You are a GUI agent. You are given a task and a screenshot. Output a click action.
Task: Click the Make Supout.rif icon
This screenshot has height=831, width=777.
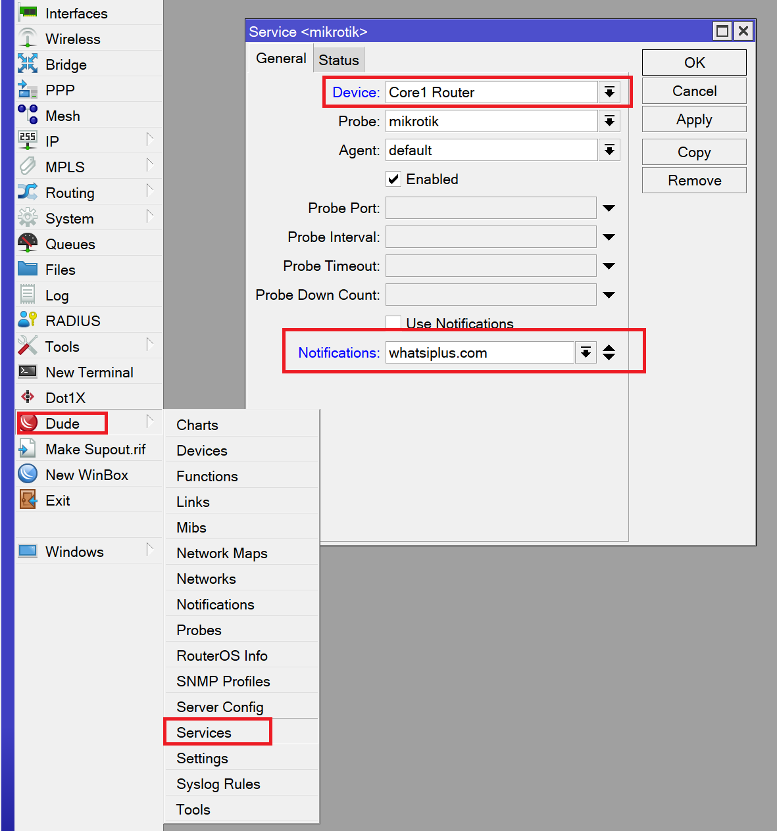click(28, 448)
